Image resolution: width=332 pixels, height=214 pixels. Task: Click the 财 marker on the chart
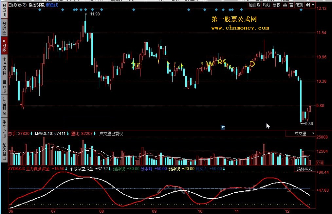tap(223, 127)
